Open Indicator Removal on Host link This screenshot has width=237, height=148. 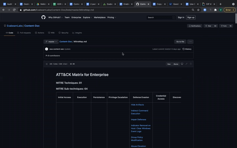click(141, 128)
